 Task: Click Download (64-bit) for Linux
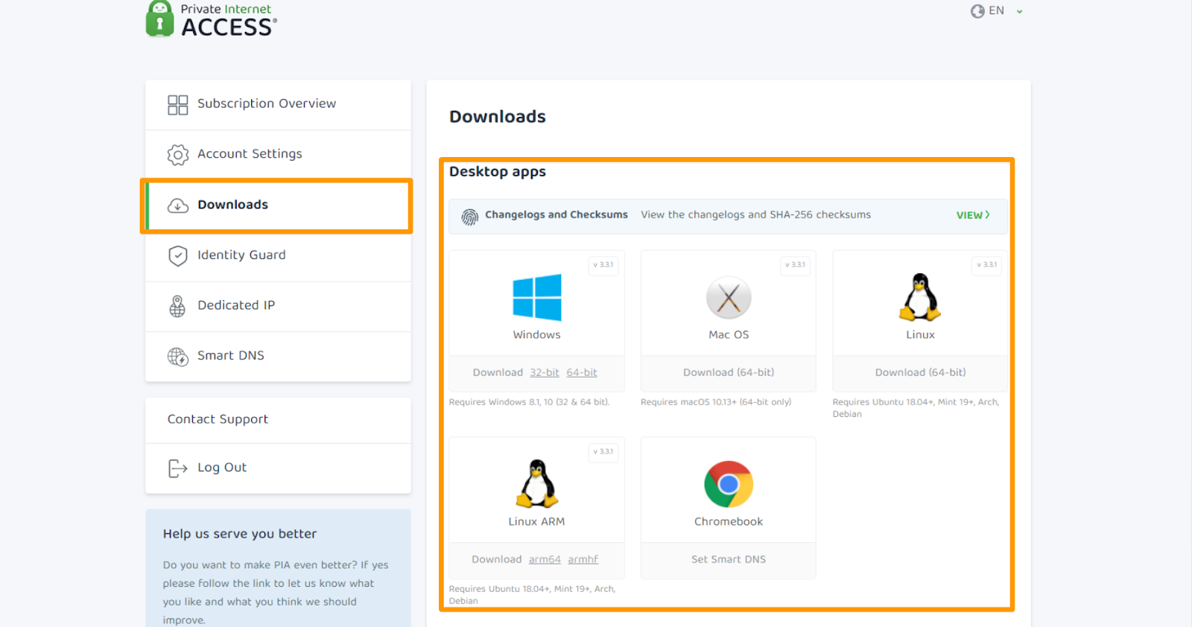[x=920, y=373]
